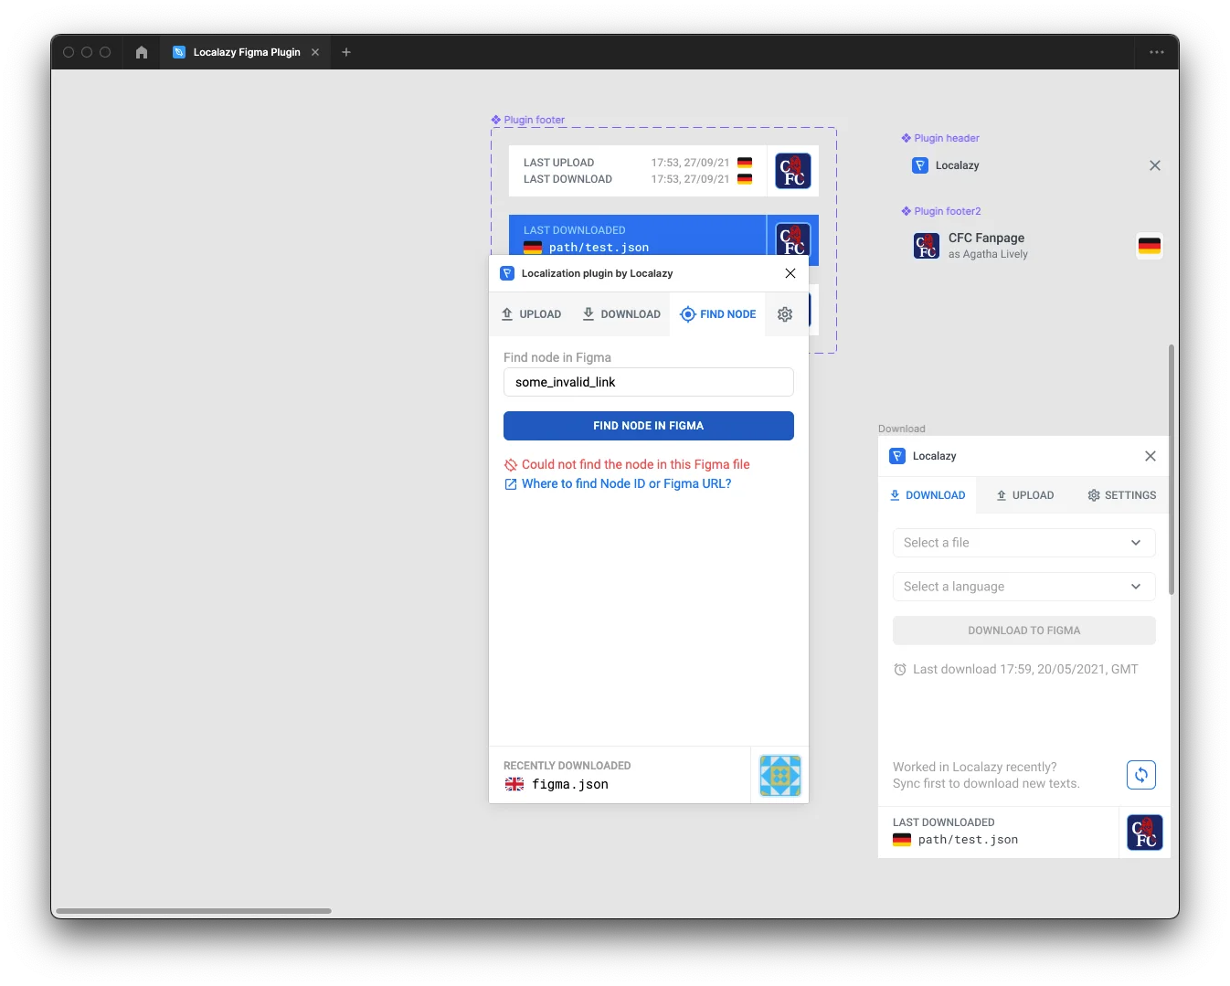Switch to UPLOAD tab in Localization plugin
The width and height of the screenshot is (1230, 986).
[531, 314]
